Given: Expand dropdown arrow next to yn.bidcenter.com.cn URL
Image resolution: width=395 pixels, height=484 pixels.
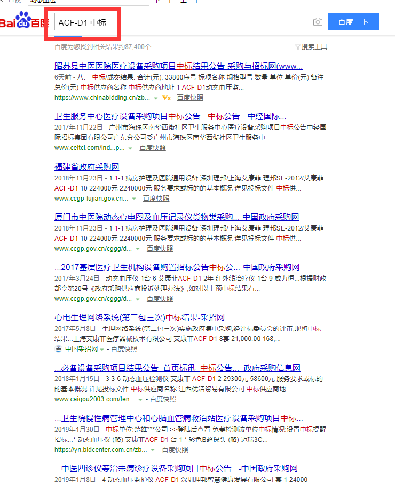Looking at the screenshot, I should pos(152,450).
